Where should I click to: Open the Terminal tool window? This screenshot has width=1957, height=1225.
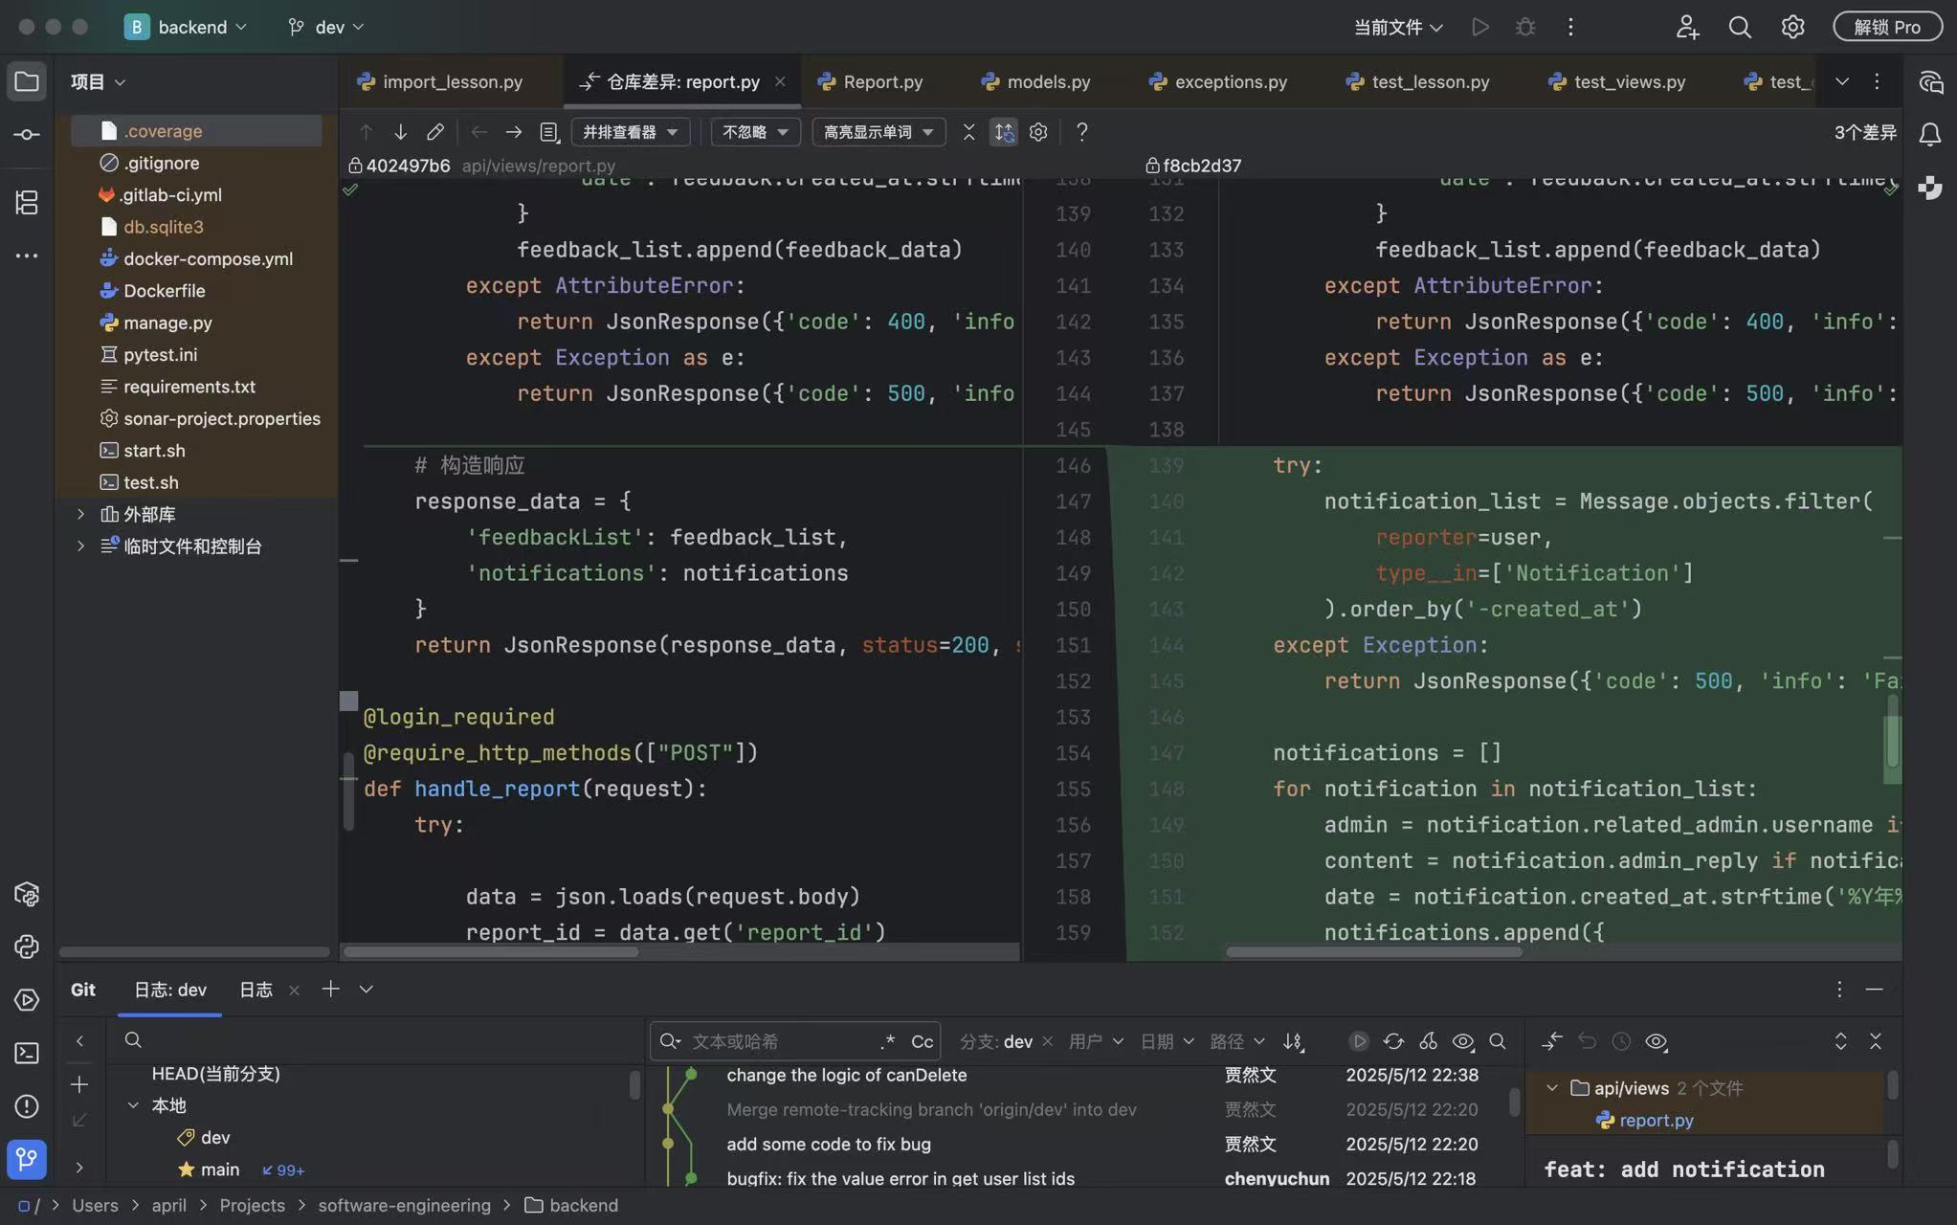pos(27,1053)
